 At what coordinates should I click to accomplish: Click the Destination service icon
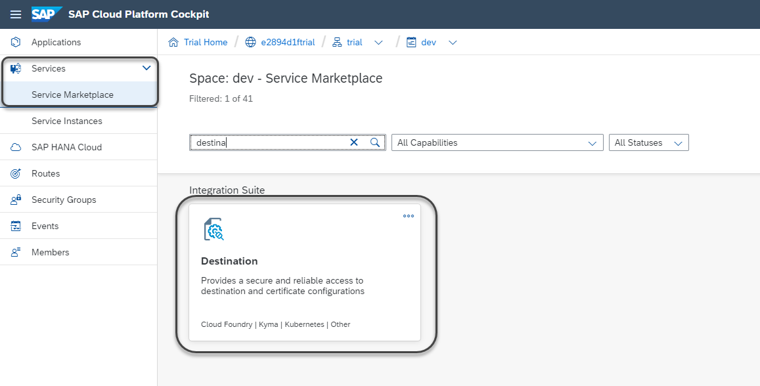(213, 230)
